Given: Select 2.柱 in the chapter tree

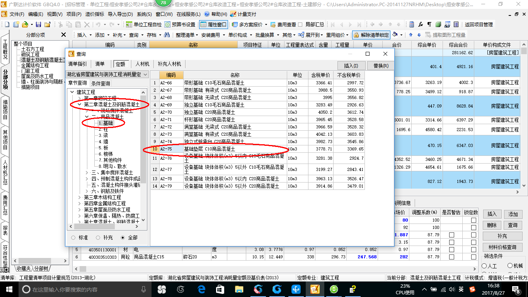Looking at the screenshot, I should coord(103,129).
